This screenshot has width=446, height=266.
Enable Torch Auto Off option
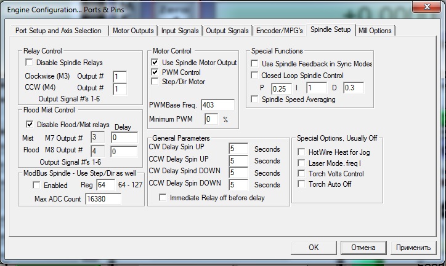click(x=301, y=184)
